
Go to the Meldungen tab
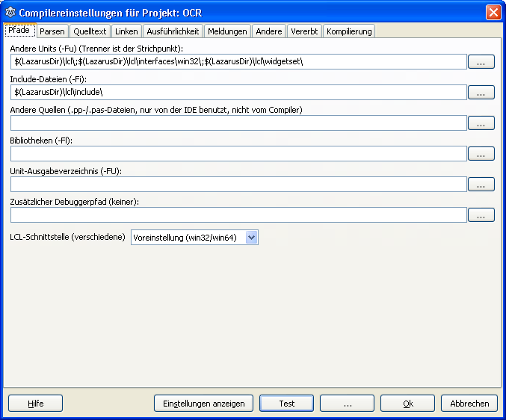click(227, 31)
